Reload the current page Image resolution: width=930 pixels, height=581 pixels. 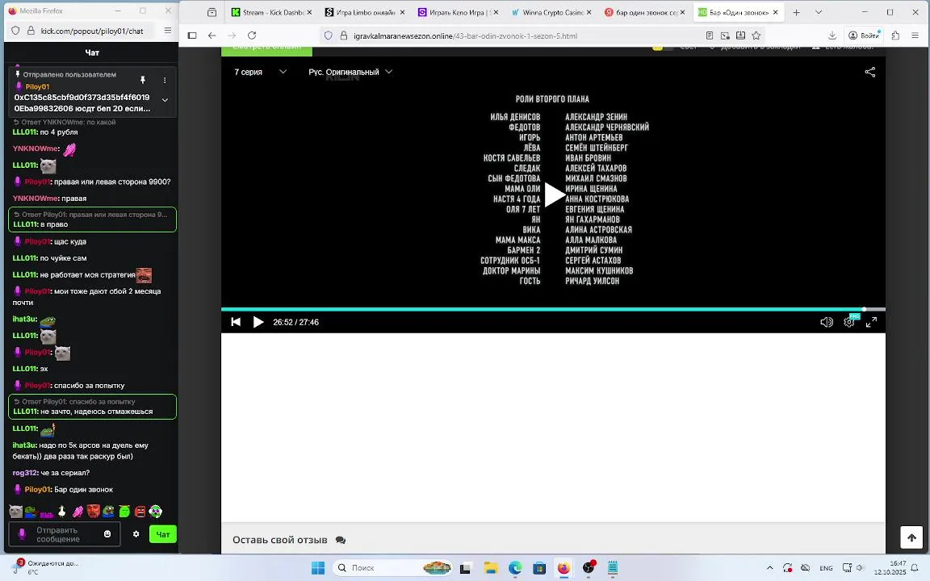(252, 36)
